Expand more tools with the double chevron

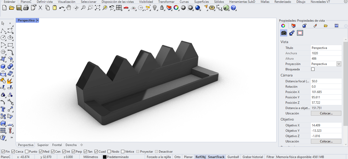coord(11,137)
